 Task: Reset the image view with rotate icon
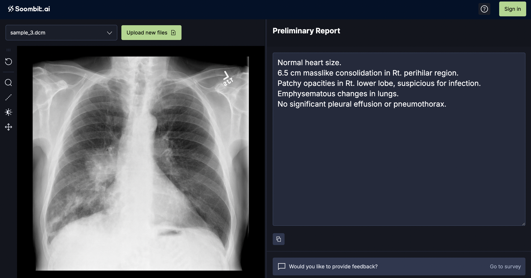point(8,62)
